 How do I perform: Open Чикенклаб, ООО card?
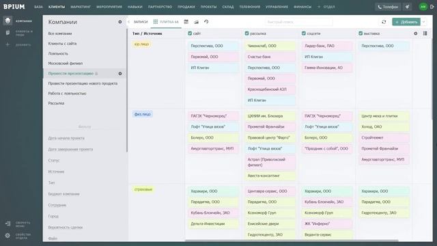pos(270,46)
